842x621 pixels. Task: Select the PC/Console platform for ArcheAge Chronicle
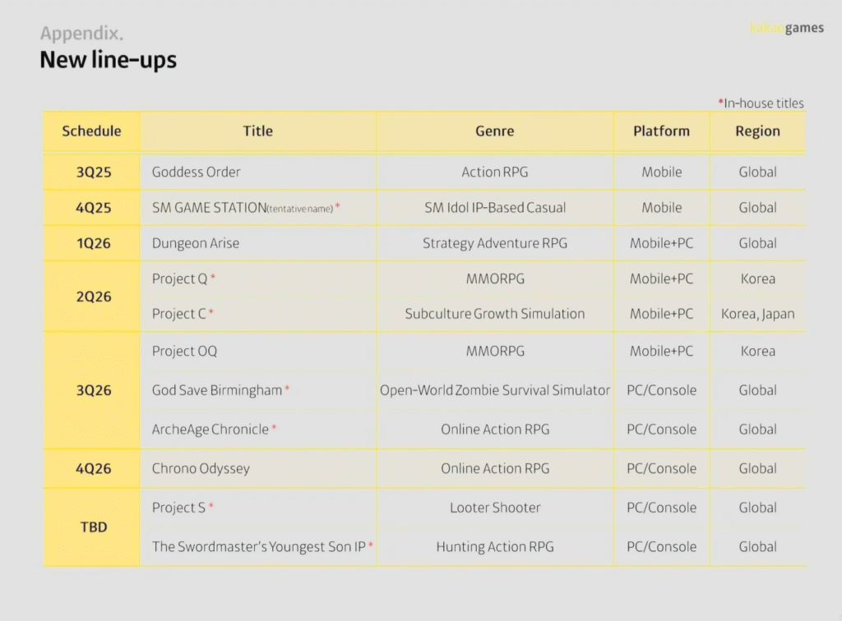pos(662,430)
